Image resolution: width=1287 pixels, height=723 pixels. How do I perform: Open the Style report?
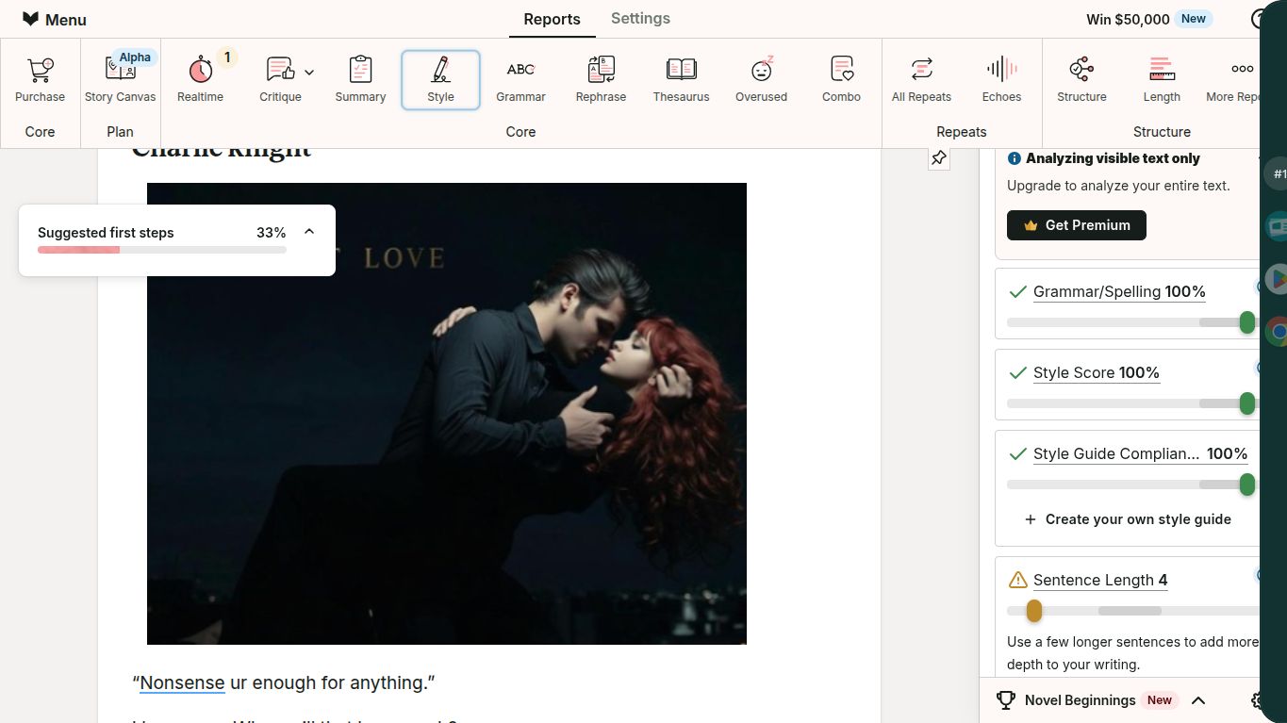(440, 79)
